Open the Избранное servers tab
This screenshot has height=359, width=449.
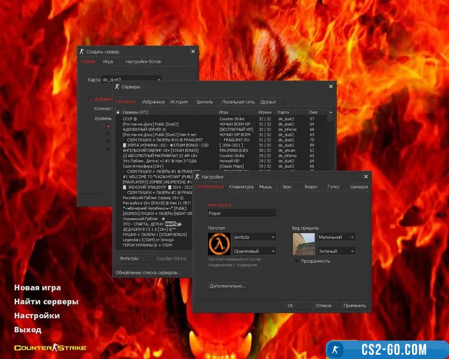point(153,102)
